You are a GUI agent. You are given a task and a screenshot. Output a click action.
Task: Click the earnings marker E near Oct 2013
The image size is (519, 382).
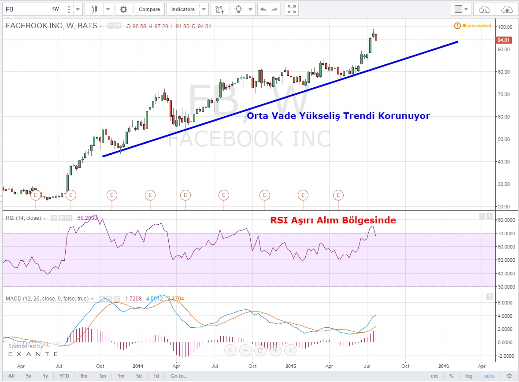point(112,195)
